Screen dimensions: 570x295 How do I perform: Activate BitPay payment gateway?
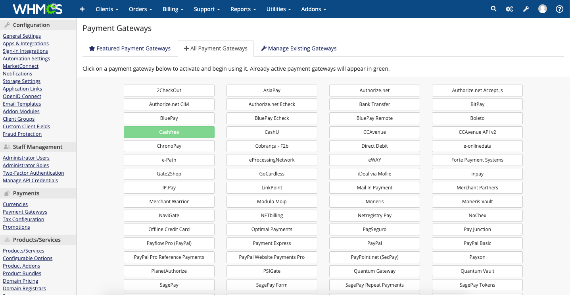pyautogui.click(x=477, y=104)
